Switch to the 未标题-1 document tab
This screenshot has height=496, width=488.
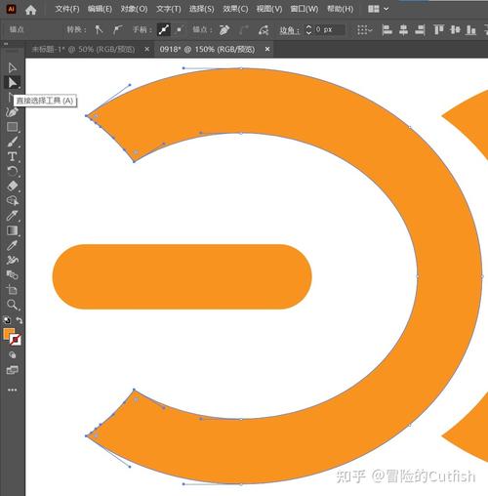(83, 49)
